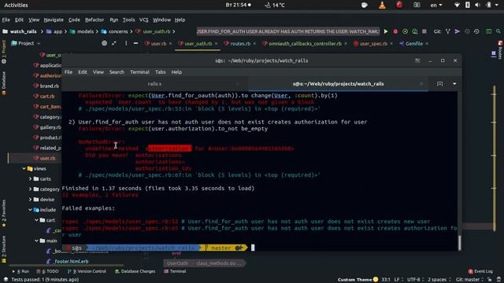Open the Terminal tool window button
Image resolution: width=504 pixels, height=283 pixels.
click(175, 271)
